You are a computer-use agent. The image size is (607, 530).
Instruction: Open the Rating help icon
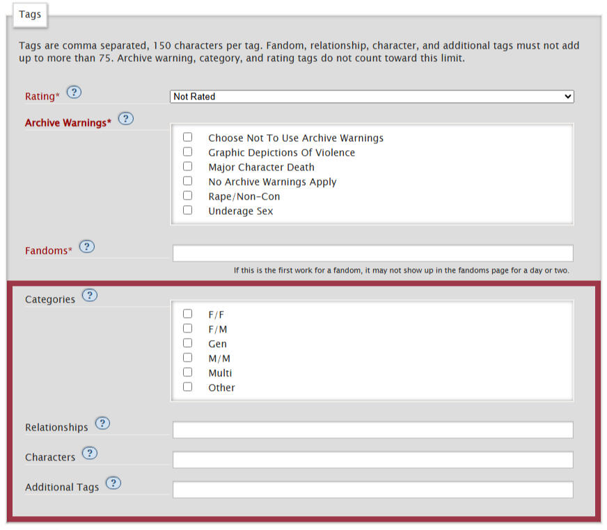[74, 91]
